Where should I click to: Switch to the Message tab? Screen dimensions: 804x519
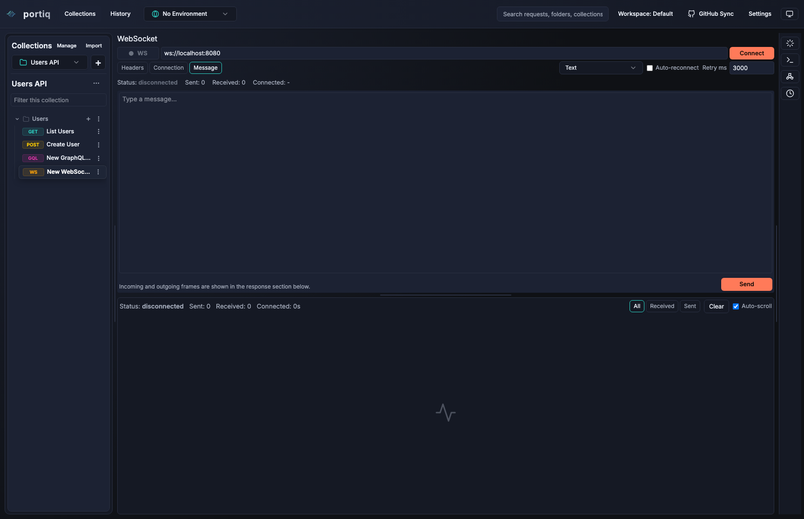coord(206,68)
